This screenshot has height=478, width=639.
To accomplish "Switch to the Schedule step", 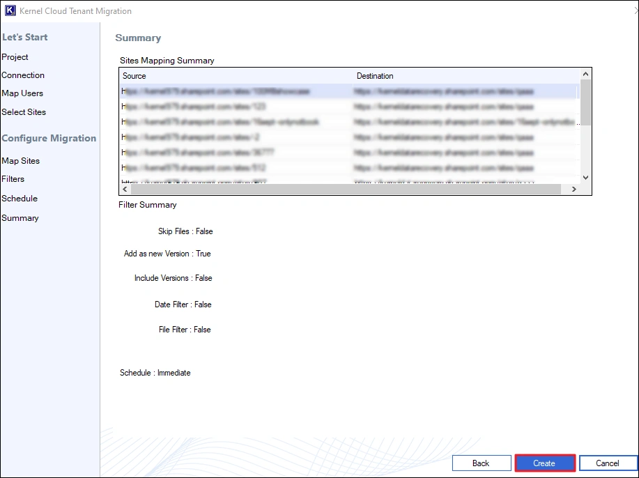I will click(x=20, y=199).
